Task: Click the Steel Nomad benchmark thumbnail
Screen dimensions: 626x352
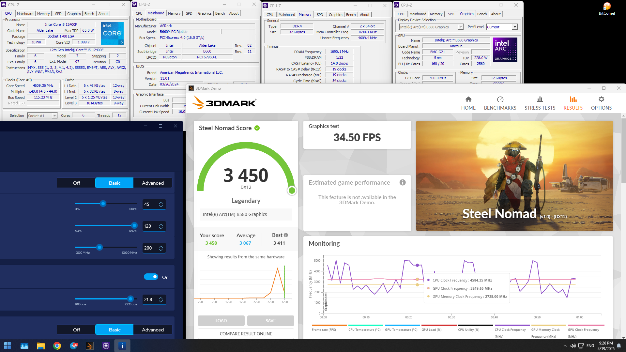Action: pyautogui.click(x=514, y=176)
